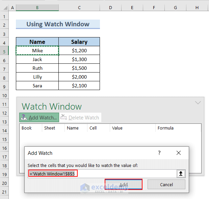The width and height of the screenshot is (209, 199).
Task: Select all cells with the corner triangle
Action: coord(5,8)
